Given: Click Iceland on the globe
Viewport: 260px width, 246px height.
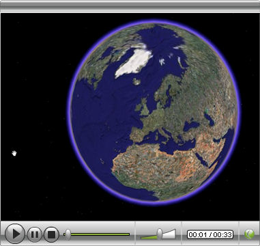Looking at the screenshot, I should tap(136, 81).
